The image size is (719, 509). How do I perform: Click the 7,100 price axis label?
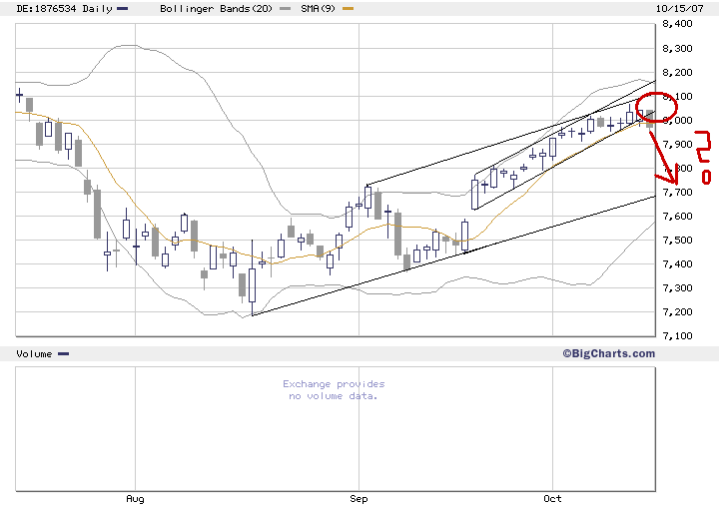[x=677, y=335]
